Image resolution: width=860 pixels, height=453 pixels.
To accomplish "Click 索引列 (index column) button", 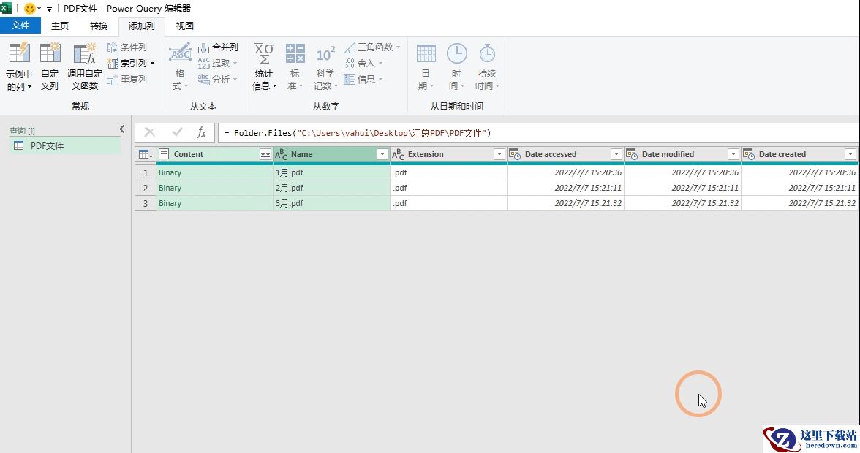I will click(x=127, y=64).
